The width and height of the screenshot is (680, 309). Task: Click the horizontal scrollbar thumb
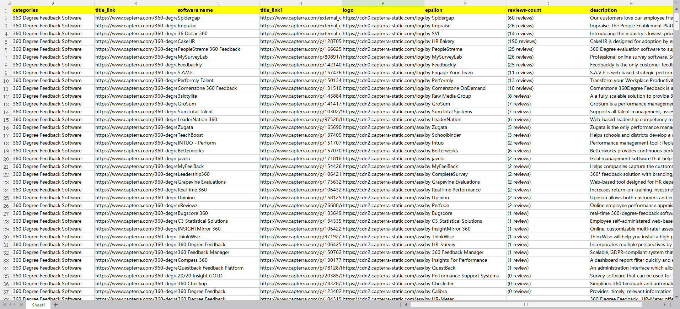click(525, 304)
